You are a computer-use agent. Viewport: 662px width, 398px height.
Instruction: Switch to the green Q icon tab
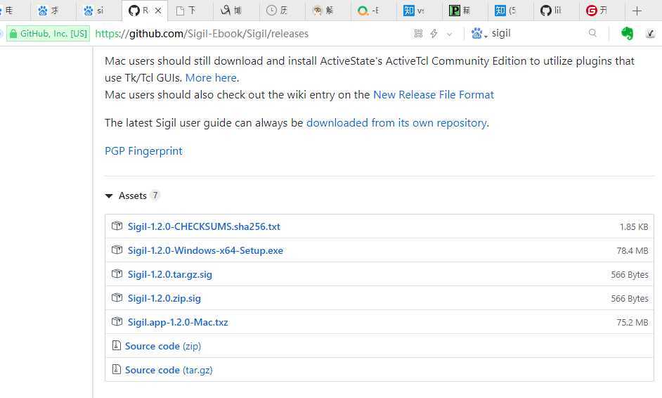coord(374,11)
